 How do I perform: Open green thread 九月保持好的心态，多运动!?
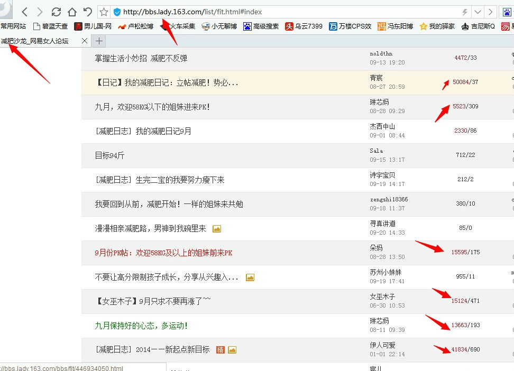[x=141, y=326]
